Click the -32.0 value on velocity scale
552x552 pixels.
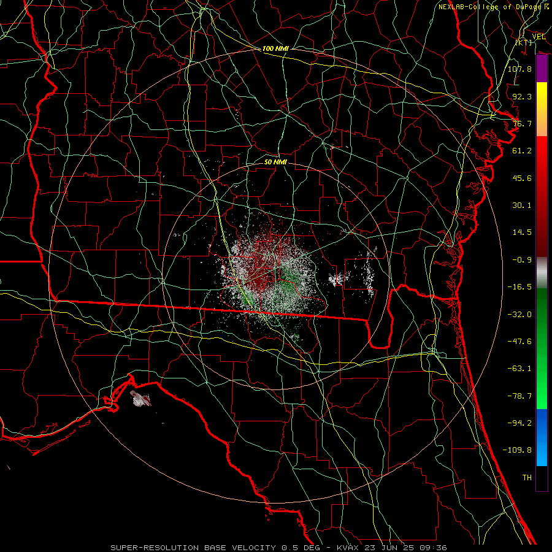[519, 315]
